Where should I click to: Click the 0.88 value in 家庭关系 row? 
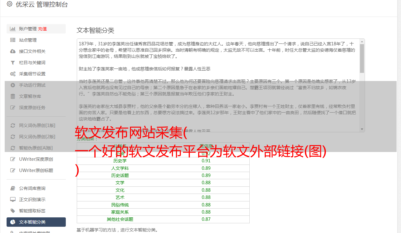tap(206, 212)
